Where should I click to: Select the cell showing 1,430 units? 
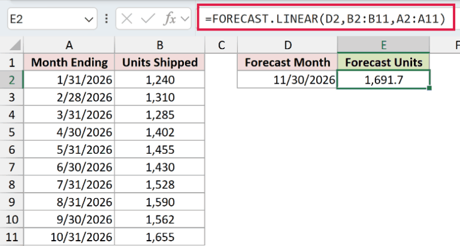point(159,167)
